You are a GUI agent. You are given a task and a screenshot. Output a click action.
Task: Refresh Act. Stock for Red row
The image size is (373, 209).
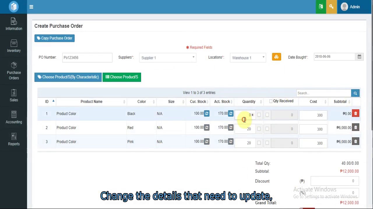tap(231, 127)
